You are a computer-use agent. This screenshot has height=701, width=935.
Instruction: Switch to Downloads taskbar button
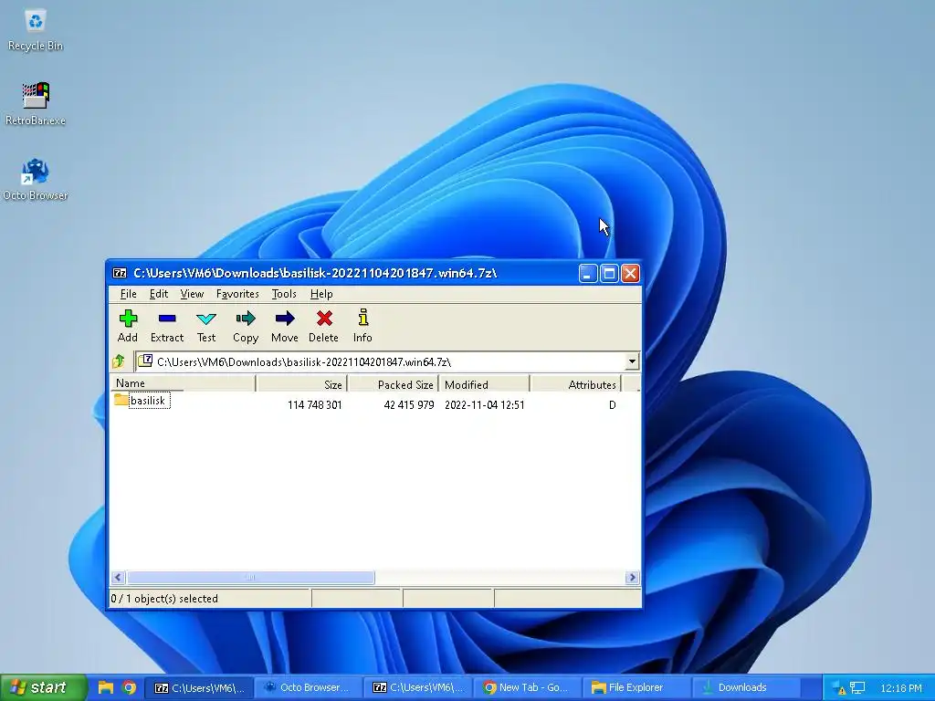(x=745, y=688)
